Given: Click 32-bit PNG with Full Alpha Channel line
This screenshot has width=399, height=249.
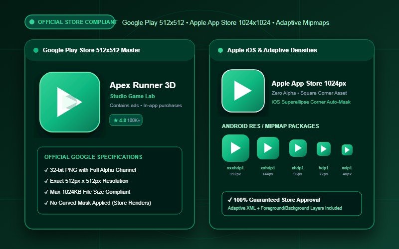Looking at the screenshot, I should pos(90,170).
